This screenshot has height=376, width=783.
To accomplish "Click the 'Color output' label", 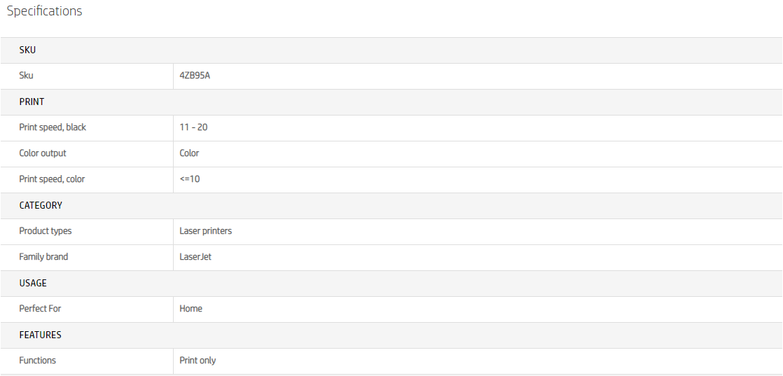I will click(43, 153).
